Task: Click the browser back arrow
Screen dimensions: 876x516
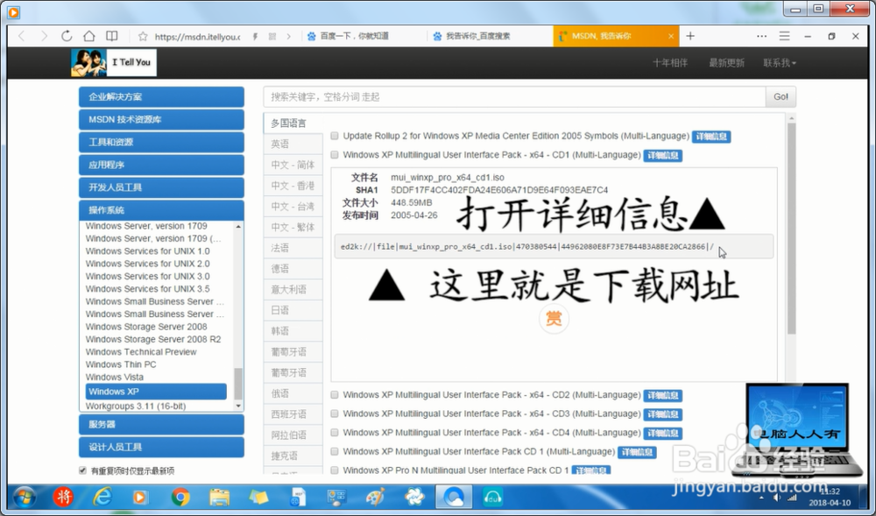Action: (x=21, y=36)
